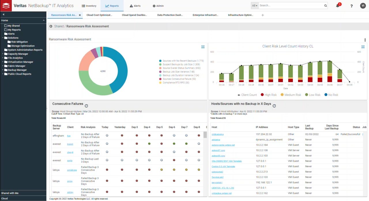Toggle High Risk series in chart legend
The image size is (369, 201).
click(268, 95)
